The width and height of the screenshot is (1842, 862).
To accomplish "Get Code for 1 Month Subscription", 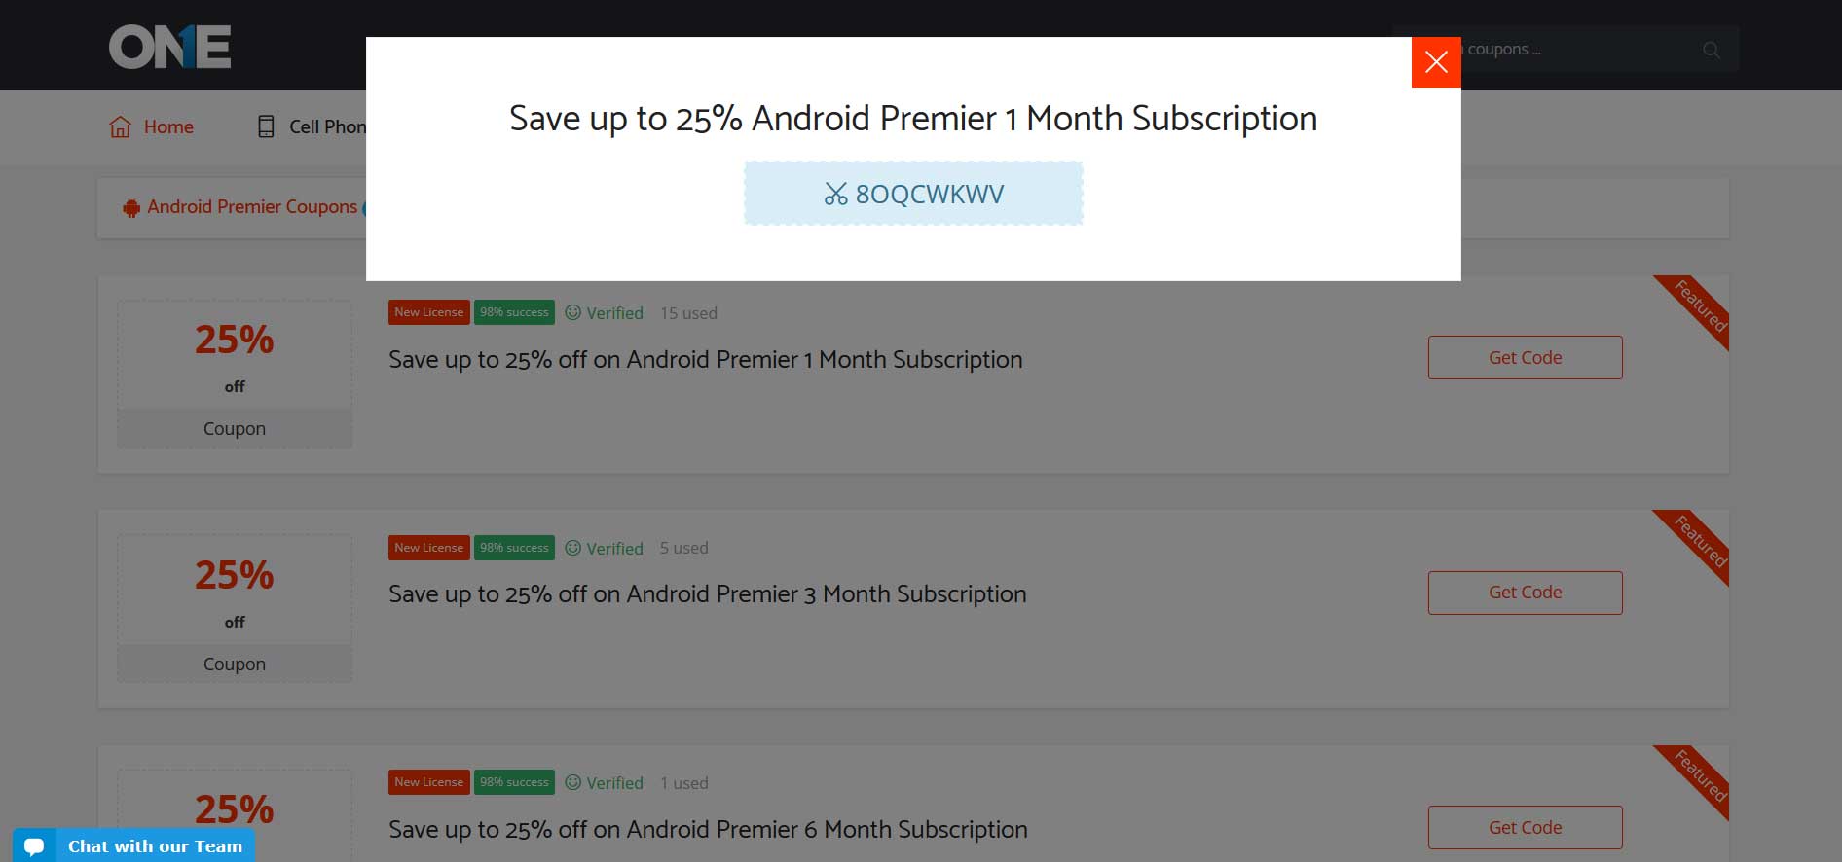I will (x=1525, y=358).
